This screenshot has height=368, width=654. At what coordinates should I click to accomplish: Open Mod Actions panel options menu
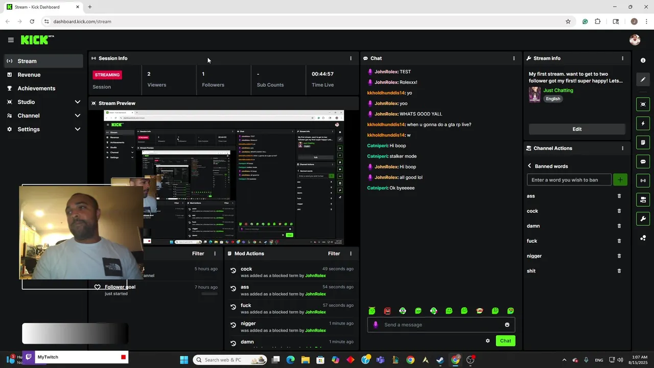[x=351, y=254]
